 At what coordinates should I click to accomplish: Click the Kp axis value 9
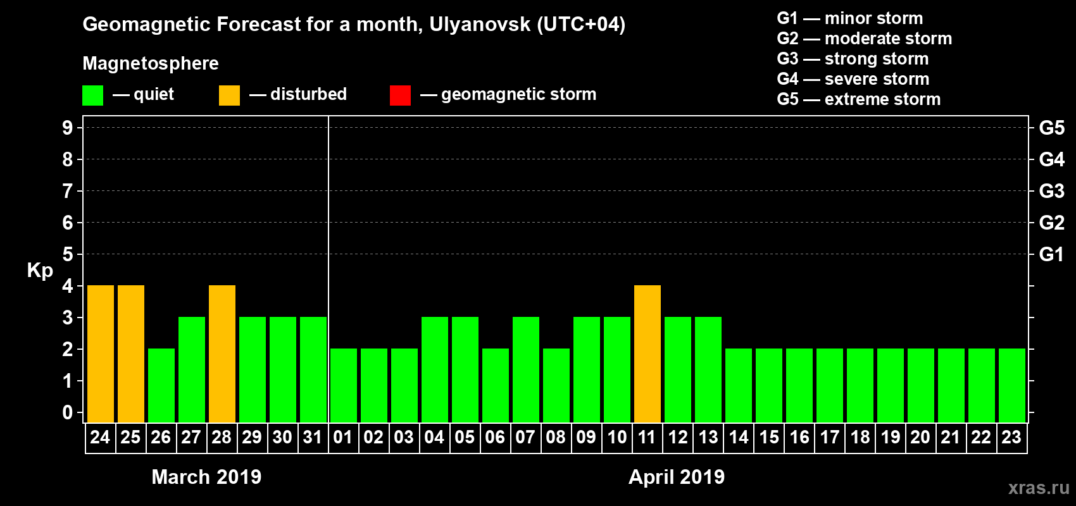point(68,128)
